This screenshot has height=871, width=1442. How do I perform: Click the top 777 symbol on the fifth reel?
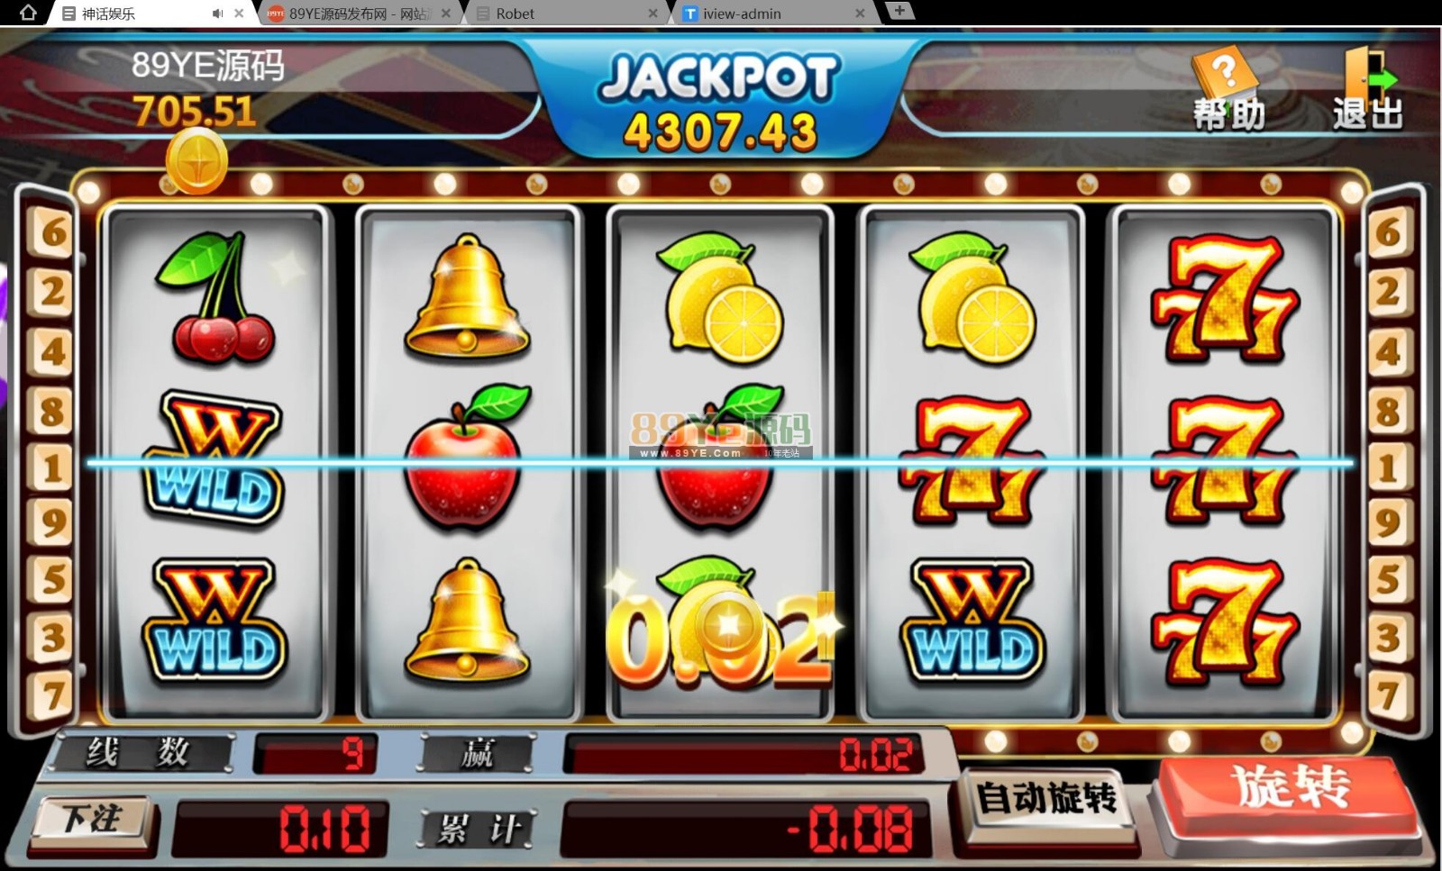[x=1225, y=297]
